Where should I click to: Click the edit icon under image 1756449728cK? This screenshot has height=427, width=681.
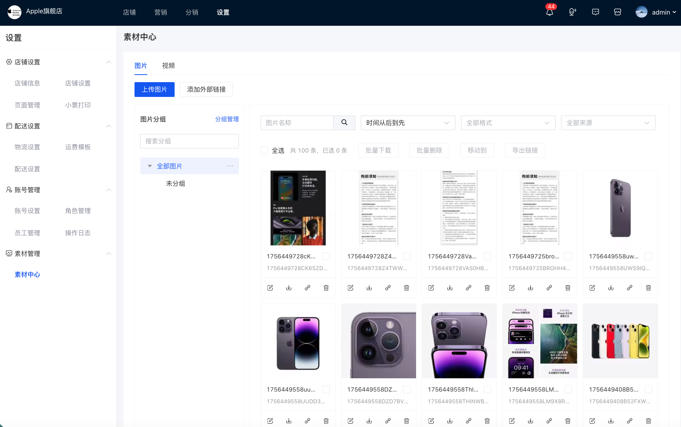[270, 287]
